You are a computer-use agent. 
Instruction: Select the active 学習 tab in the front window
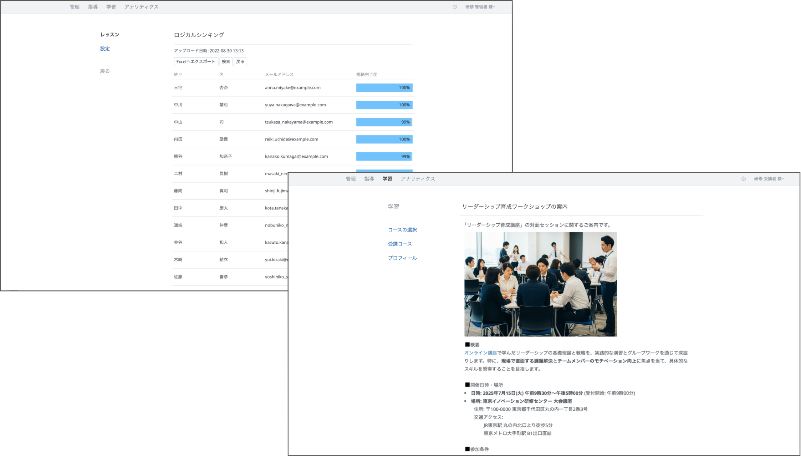click(x=387, y=179)
